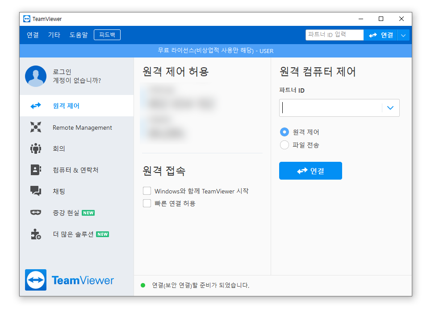Click the 원격 제어 허용 heading
431x312 pixels.
(176, 72)
